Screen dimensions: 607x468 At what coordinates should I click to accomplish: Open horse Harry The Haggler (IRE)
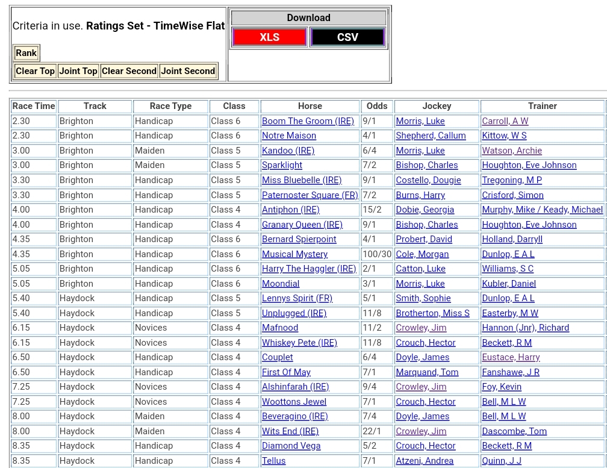(x=309, y=269)
